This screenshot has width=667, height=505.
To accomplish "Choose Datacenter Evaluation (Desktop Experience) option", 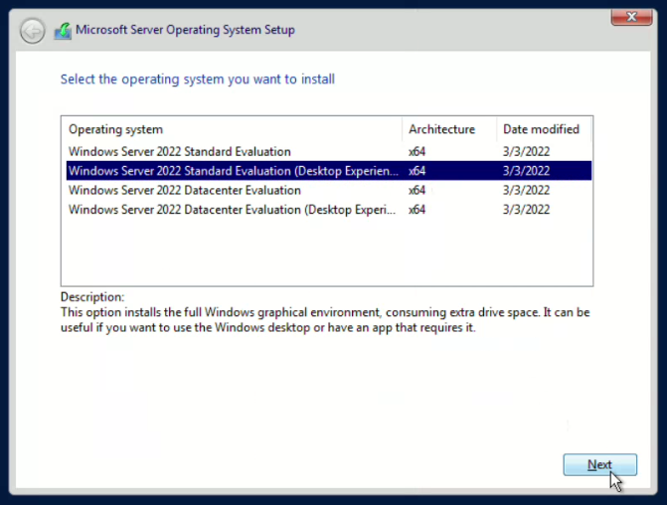I will coord(234,210).
